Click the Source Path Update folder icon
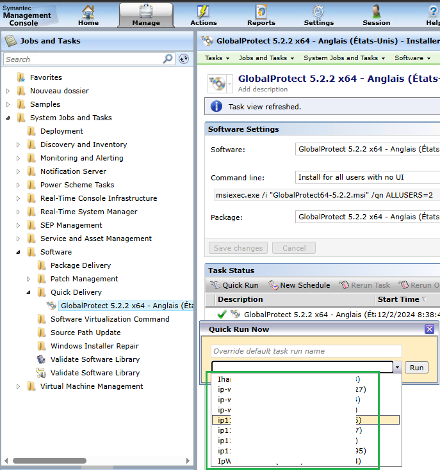 coord(42,333)
